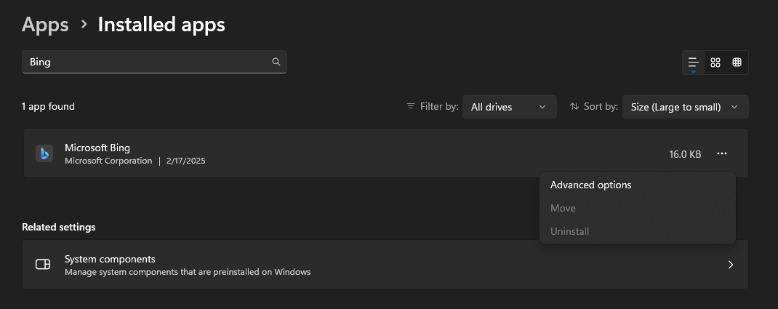Switch to table view layout
This screenshot has height=309, width=778.
pos(737,63)
